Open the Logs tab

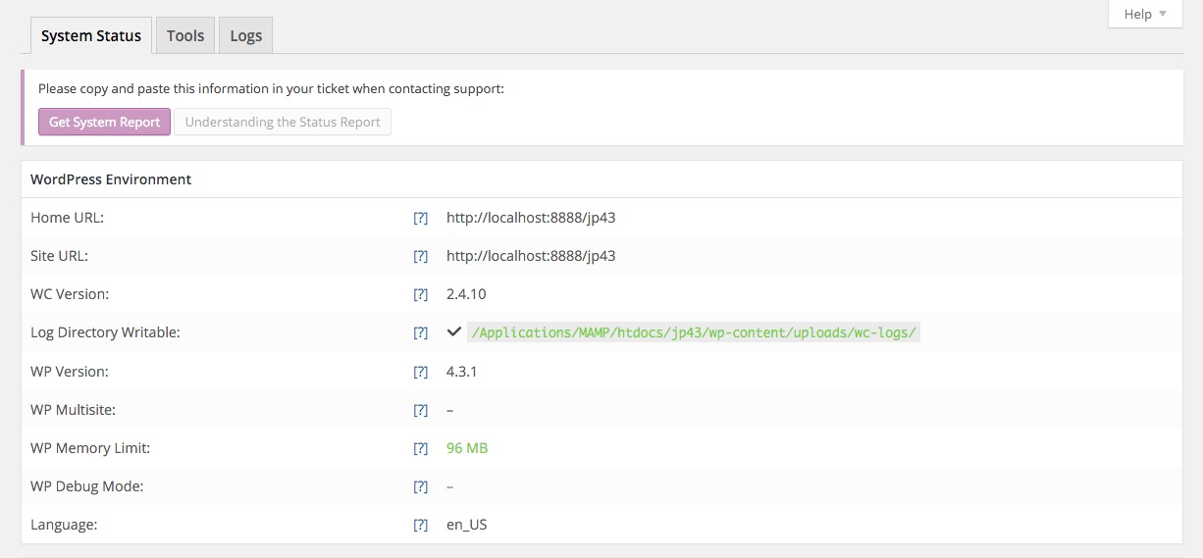245,36
